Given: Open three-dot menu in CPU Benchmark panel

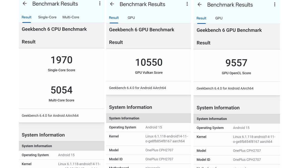Looking at the screenshot, I should coord(100,4).
